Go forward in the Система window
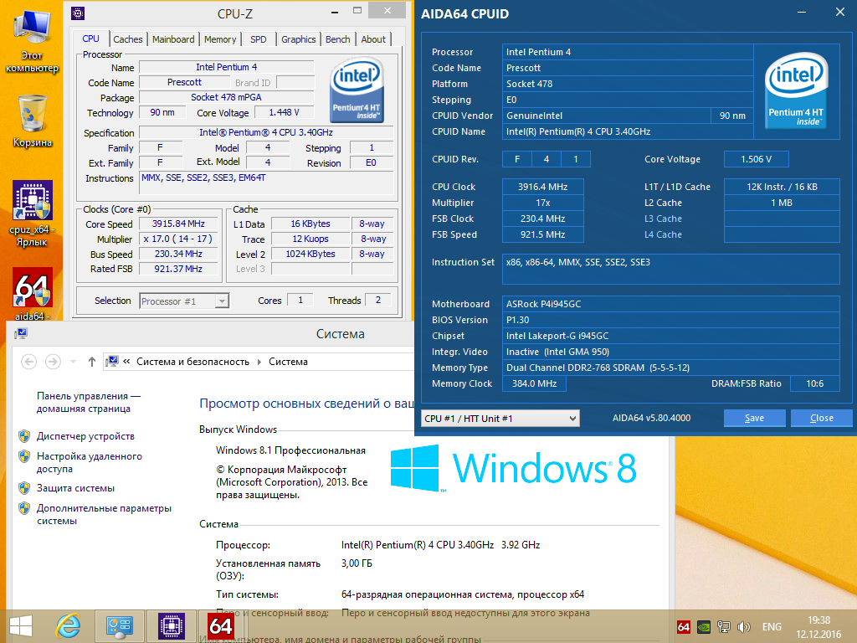 (x=53, y=362)
